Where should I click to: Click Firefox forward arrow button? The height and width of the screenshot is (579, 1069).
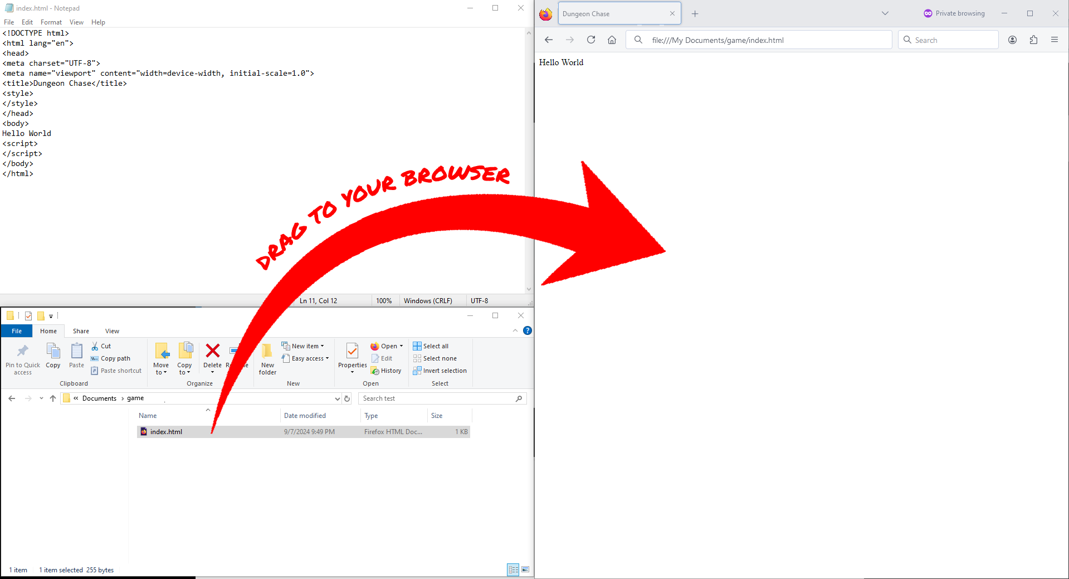[x=570, y=40]
